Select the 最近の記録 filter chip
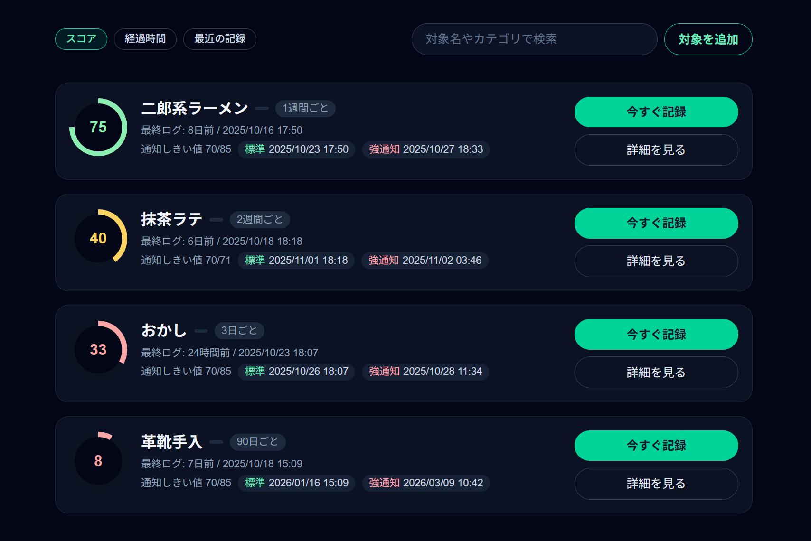Viewport: 811px width, 541px height. (219, 39)
